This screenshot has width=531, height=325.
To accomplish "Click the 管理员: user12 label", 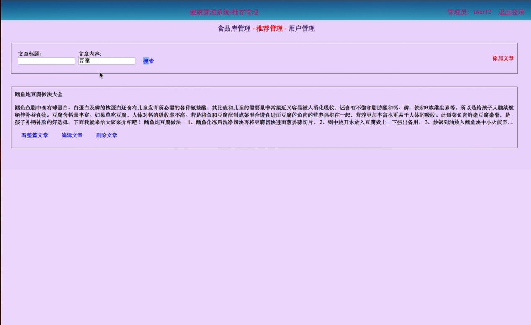I will pyautogui.click(x=469, y=12).
